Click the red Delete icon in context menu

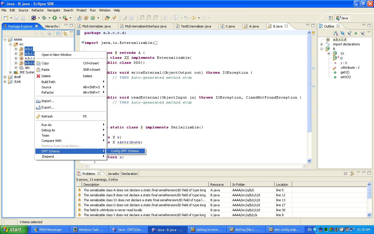38,76
